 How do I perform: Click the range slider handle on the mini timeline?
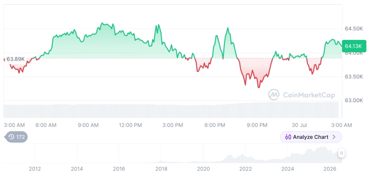pos(341,153)
